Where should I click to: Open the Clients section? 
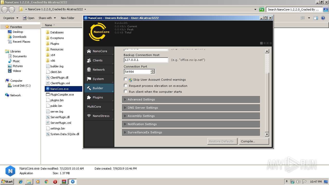pyautogui.click(x=99, y=60)
